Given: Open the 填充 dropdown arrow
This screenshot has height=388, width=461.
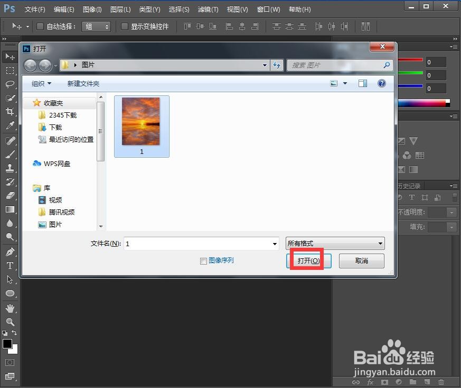Looking at the screenshot, I should point(451,227).
